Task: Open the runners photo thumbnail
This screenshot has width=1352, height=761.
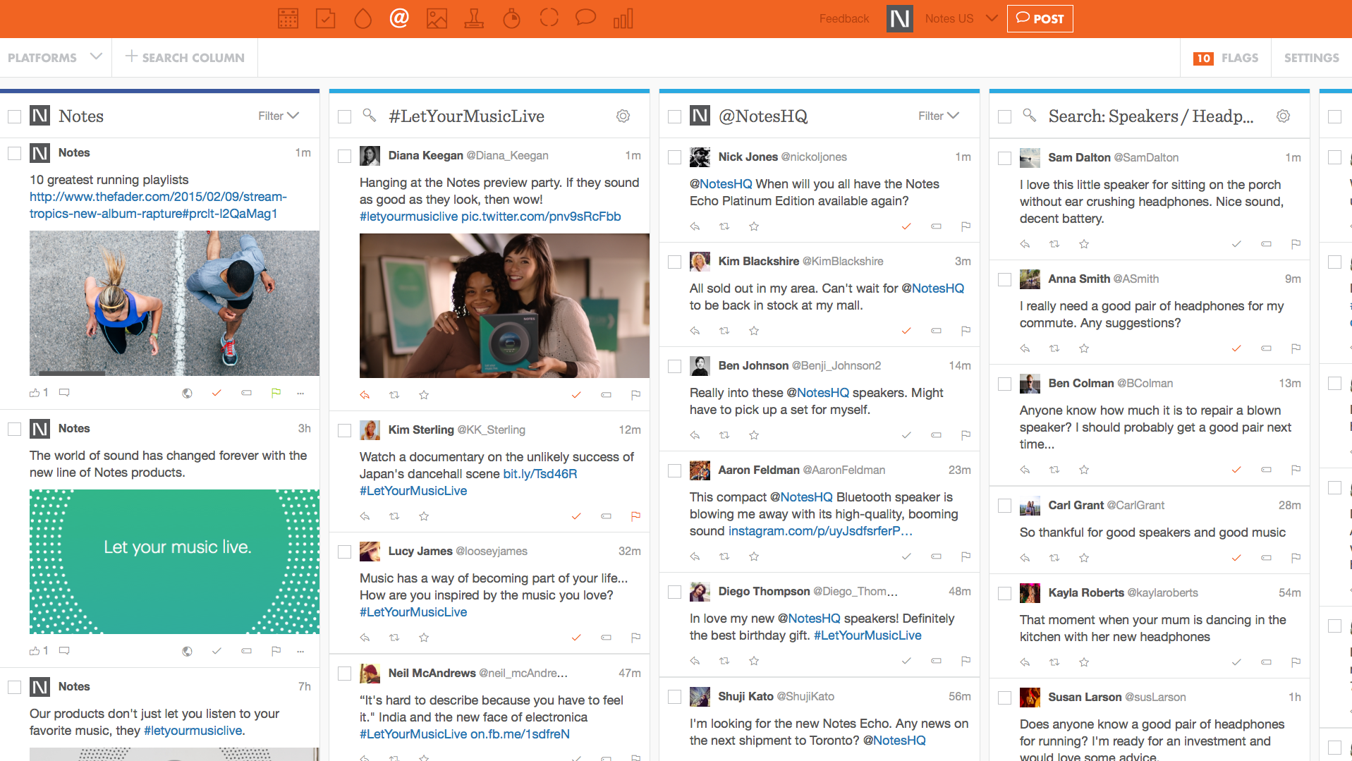Action: (x=174, y=303)
